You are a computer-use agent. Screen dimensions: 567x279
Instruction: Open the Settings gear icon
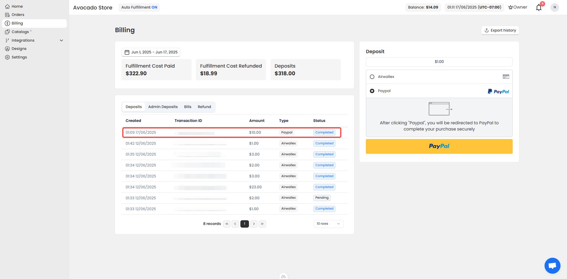tap(7, 57)
